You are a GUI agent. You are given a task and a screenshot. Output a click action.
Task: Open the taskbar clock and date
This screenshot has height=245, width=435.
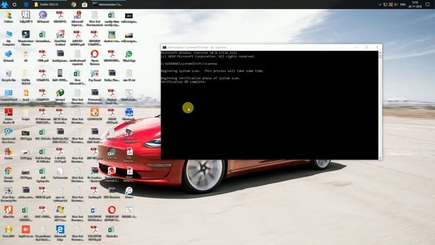415,4
